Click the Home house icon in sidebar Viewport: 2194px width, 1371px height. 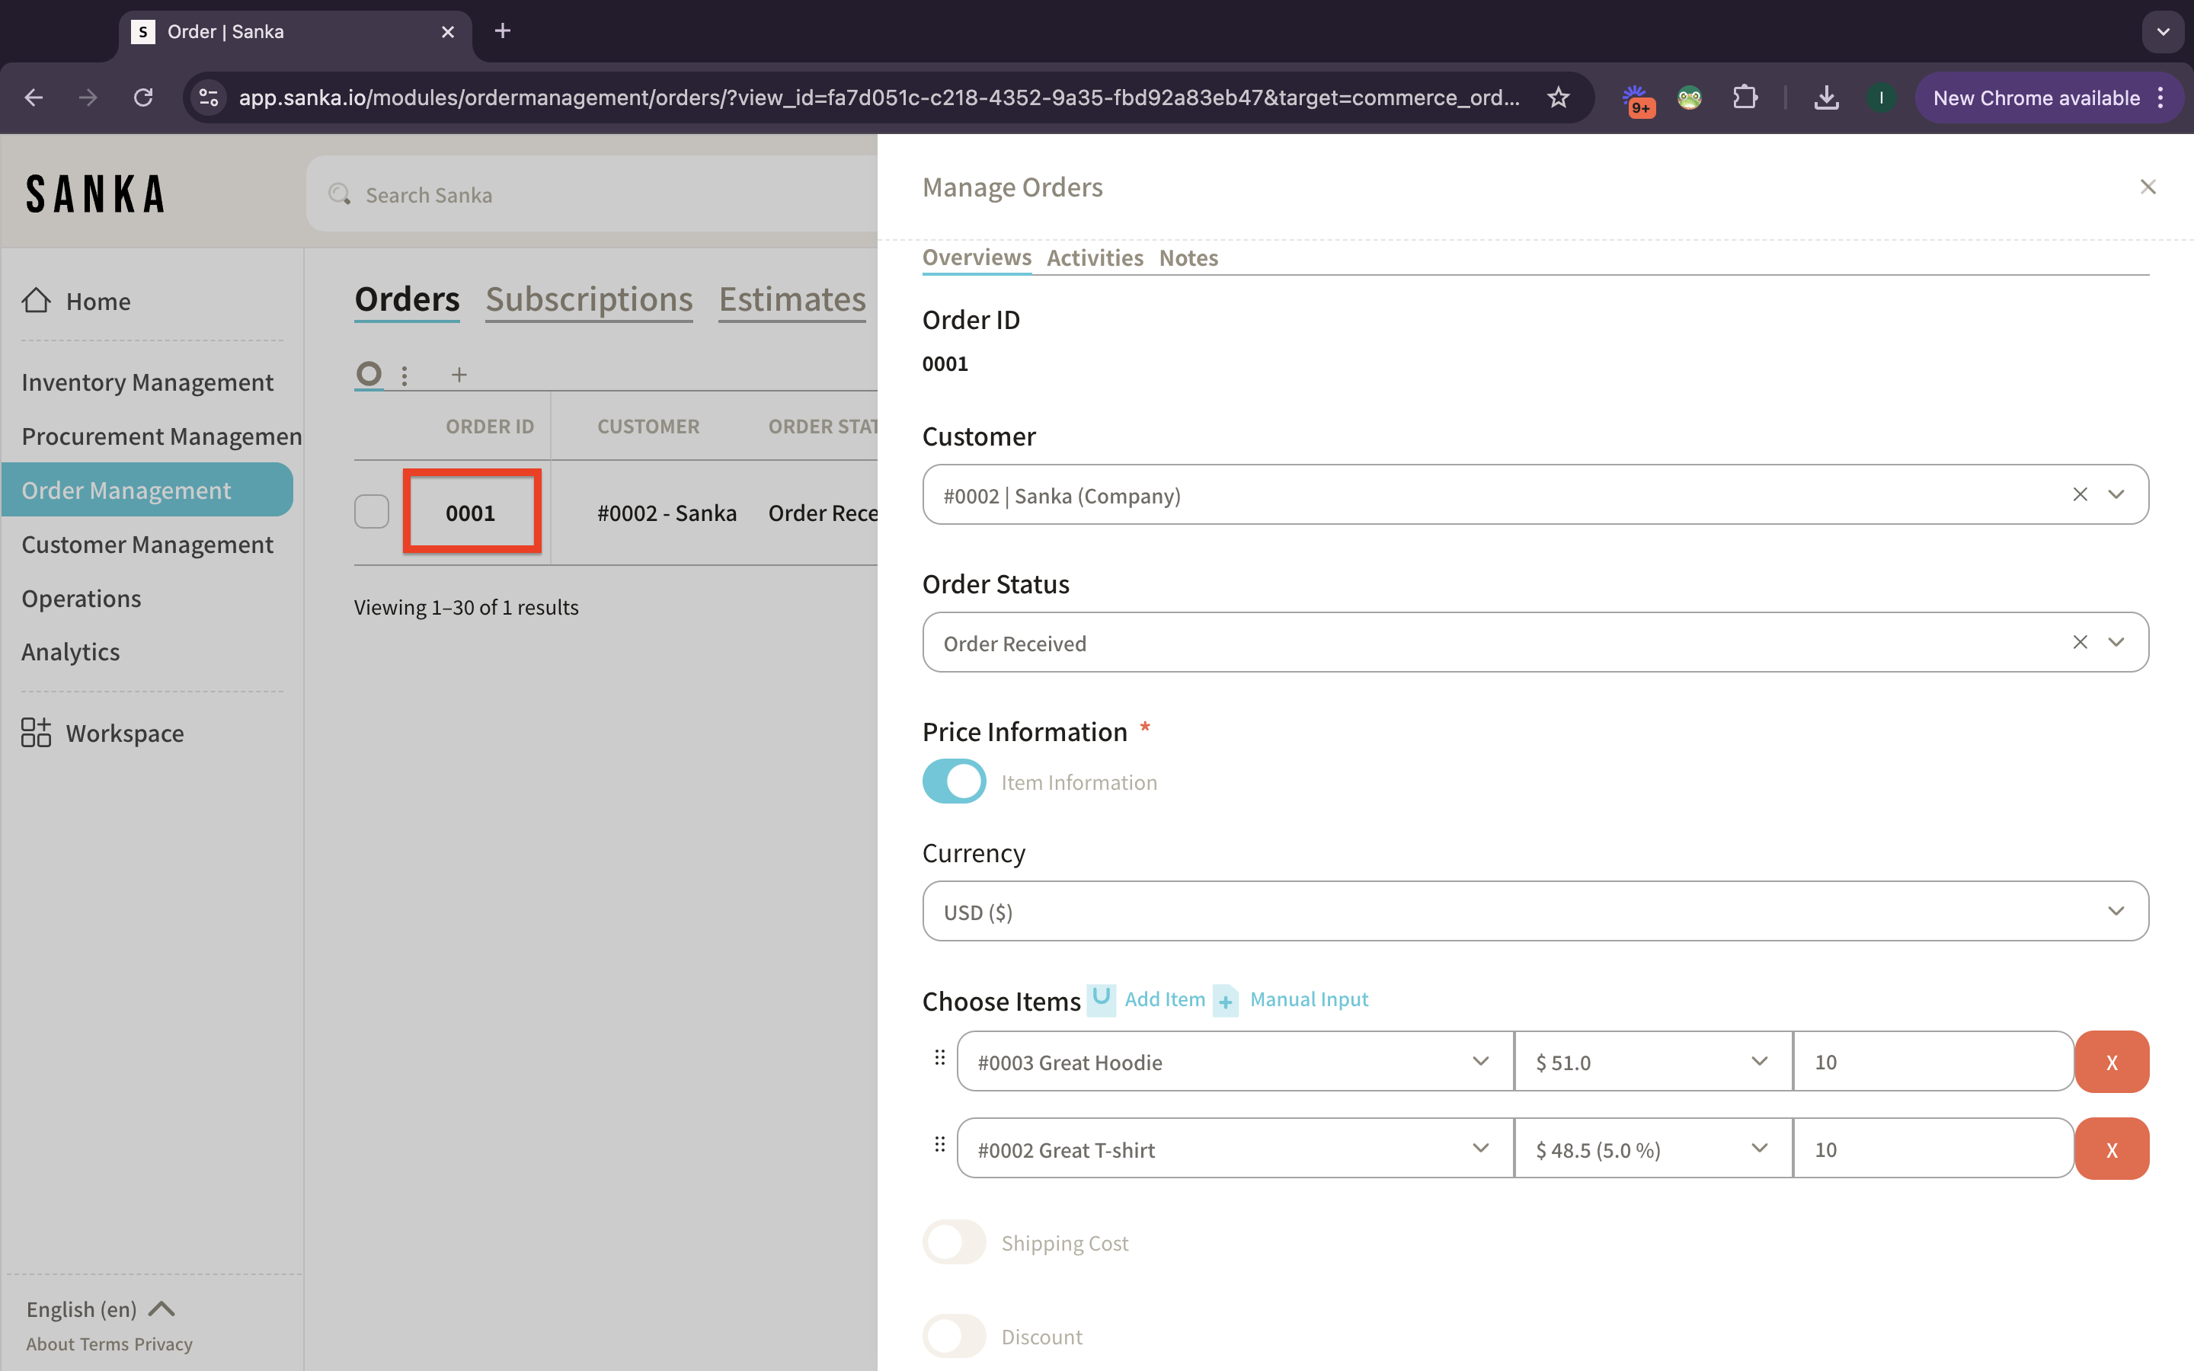pyautogui.click(x=37, y=300)
